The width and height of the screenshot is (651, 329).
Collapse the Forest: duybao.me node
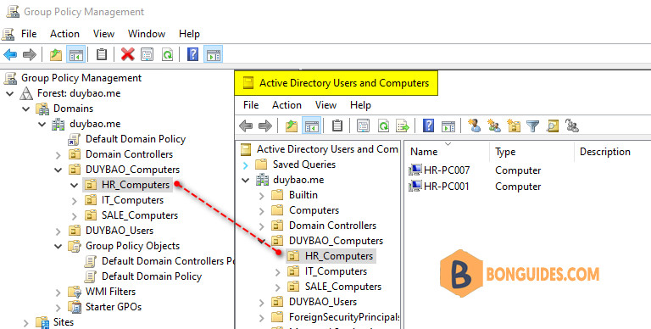click(9, 93)
